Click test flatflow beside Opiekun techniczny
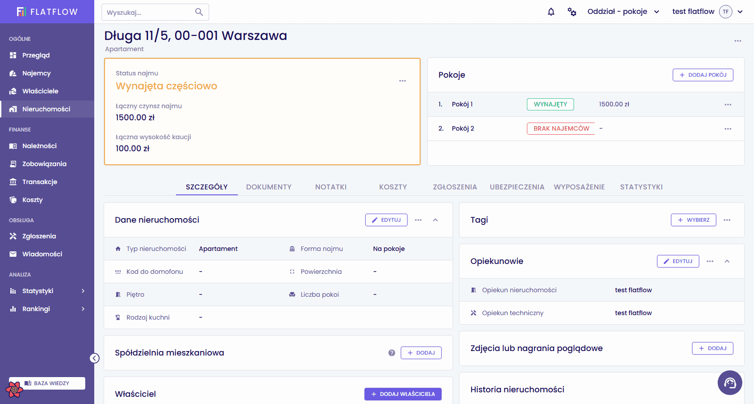The height and width of the screenshot is (404, 754). pos(633,313)
